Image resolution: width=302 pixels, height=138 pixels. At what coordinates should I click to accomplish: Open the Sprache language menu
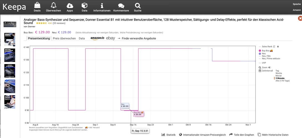(296, 4)
